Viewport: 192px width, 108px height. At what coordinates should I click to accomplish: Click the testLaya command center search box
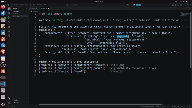[99, 5]
